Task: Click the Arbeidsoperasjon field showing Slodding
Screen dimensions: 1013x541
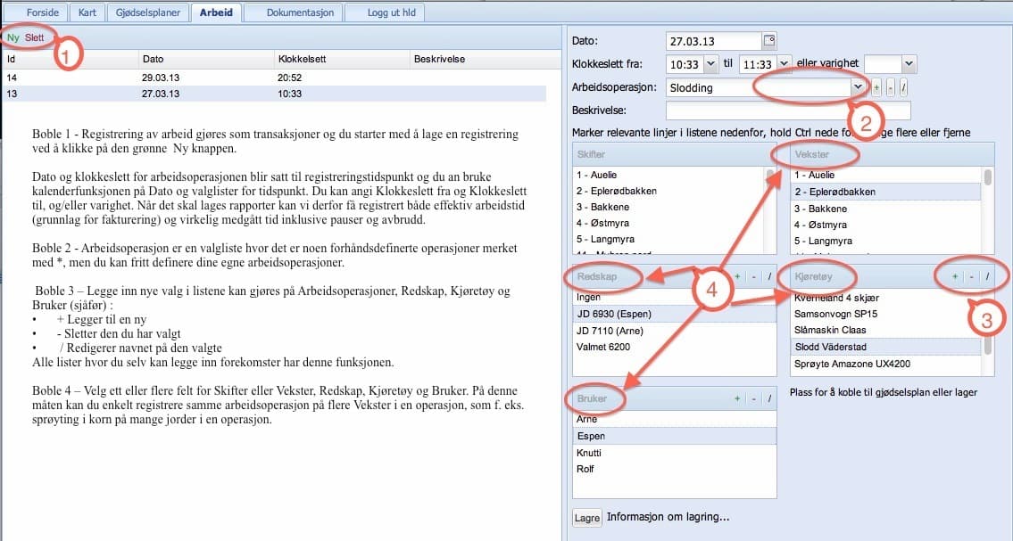Action: pyautogui.click(x=759, y=87)
